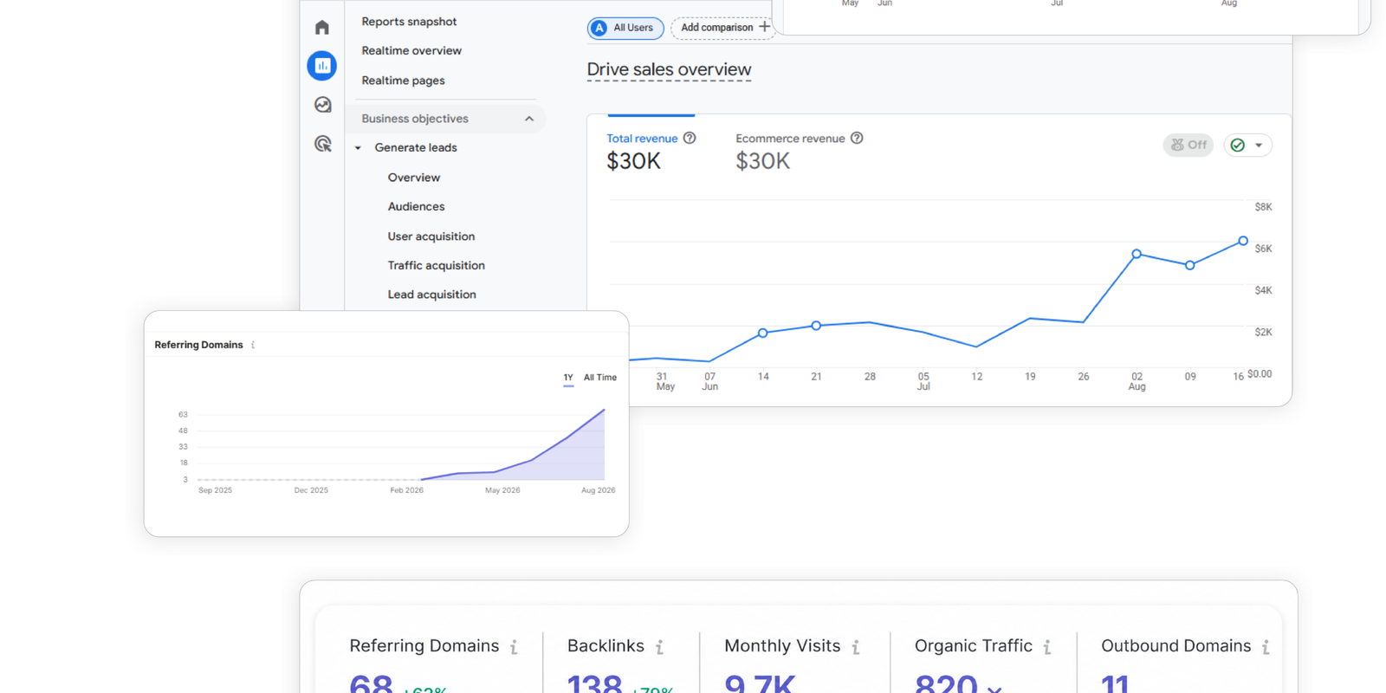Viewport: 1386px width, 693px height.
Task: Click the help icon beside Total revenue
Action: pos(690,138)
